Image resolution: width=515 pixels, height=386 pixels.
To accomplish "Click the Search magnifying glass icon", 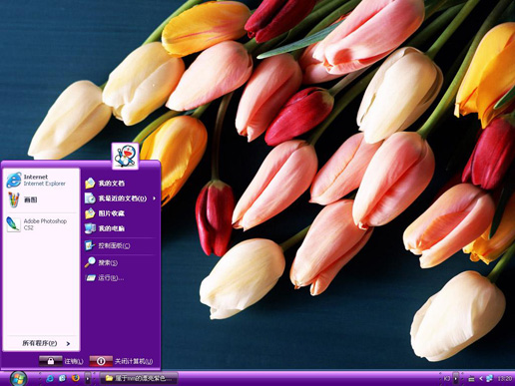I will click(x=90, y=262).
